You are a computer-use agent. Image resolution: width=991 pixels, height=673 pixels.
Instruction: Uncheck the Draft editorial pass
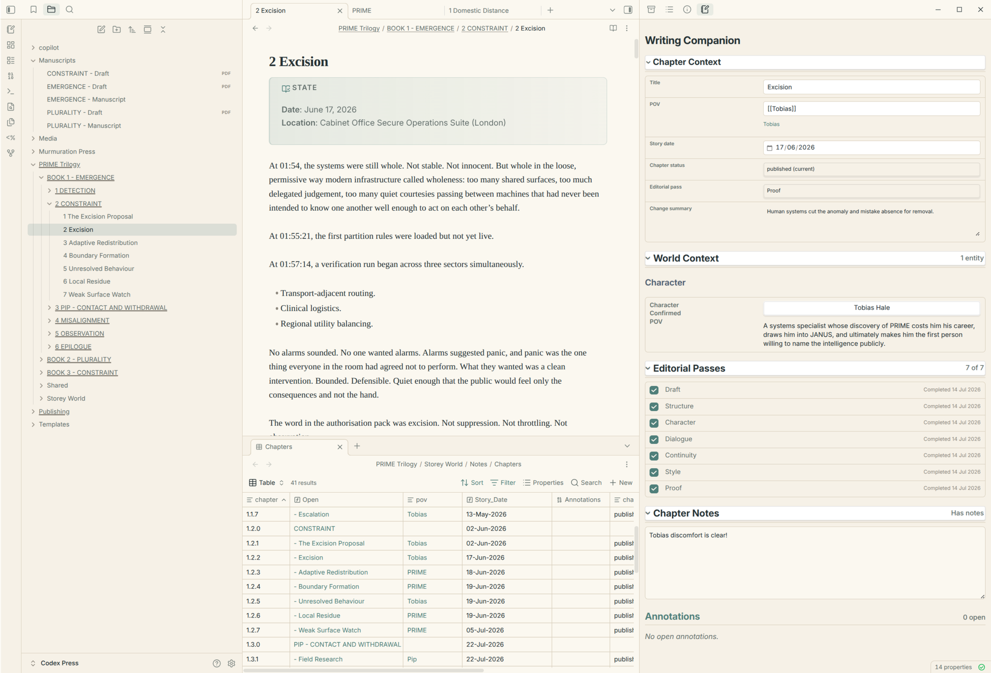[654, 390]
